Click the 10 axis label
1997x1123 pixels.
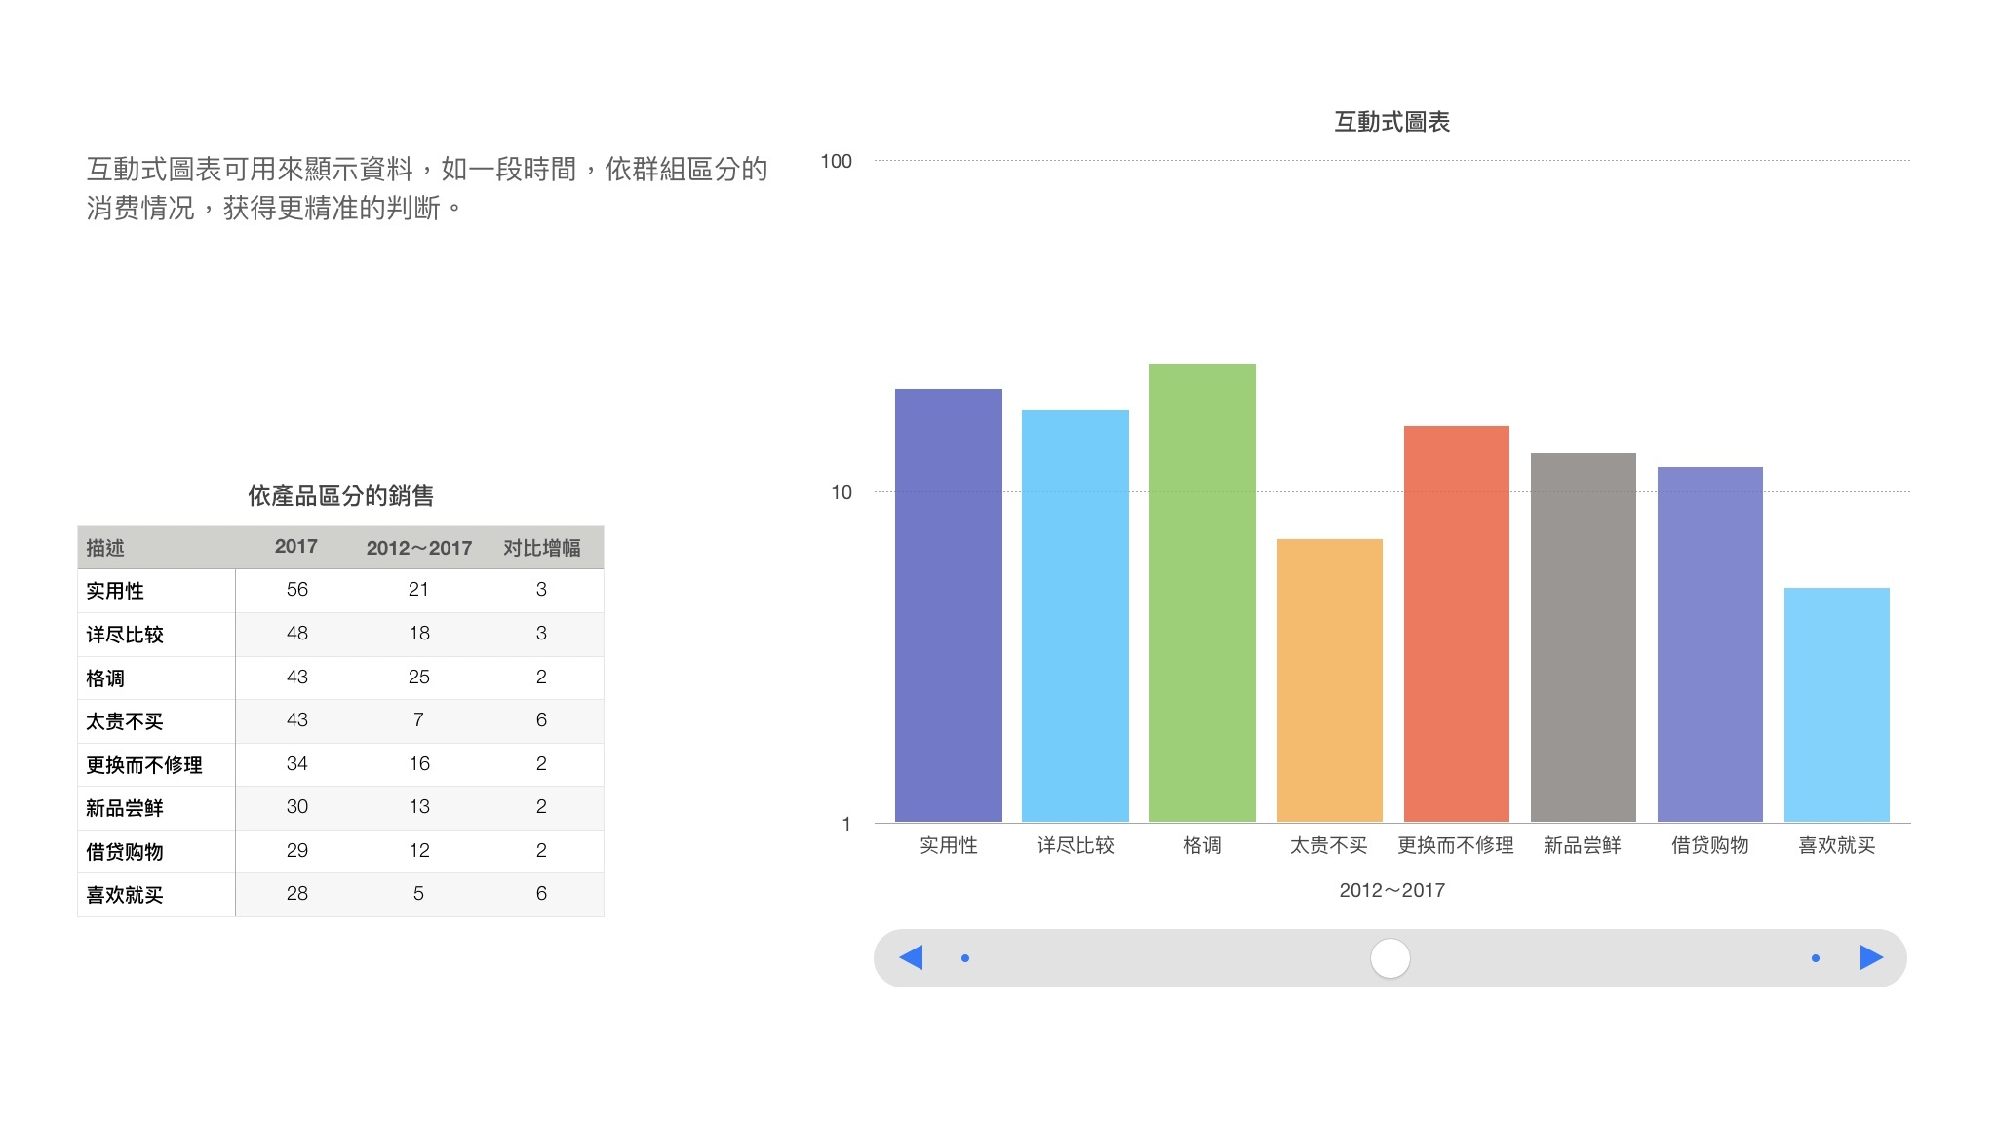tap(841, 492)
